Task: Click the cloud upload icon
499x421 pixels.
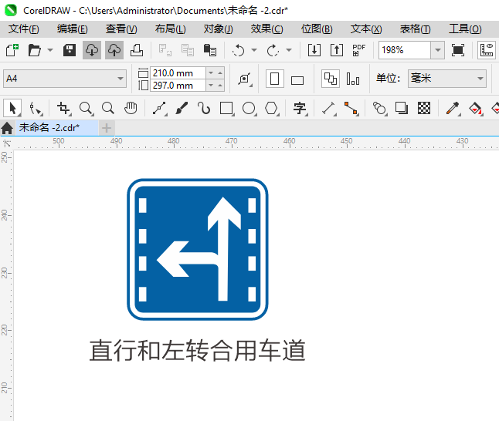Action: 114,50
